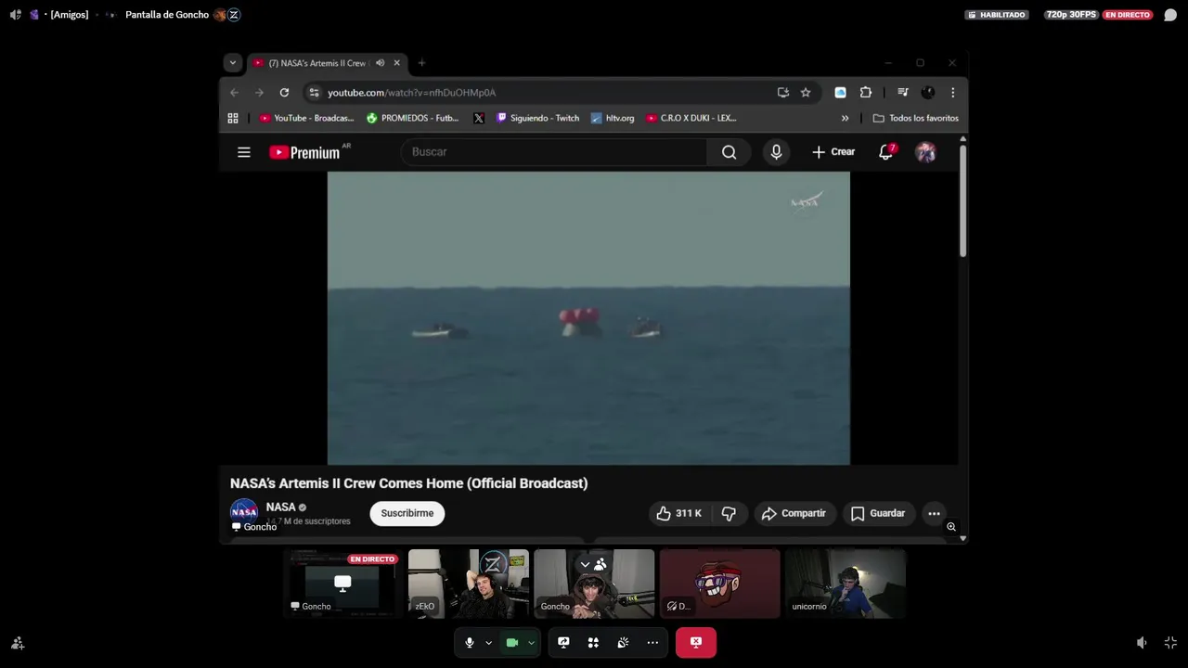This screenshot has height=668, width=1188.
Task: Open Todos los favoritos folder
Action: click(x=916, y=118)
